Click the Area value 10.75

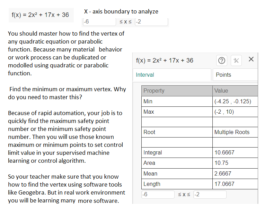[x=221, y=163]
